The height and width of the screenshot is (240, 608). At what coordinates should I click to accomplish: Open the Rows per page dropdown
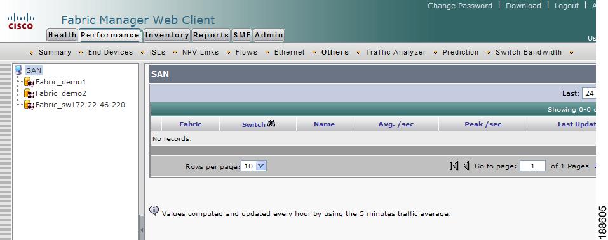(x=253, y=166)
